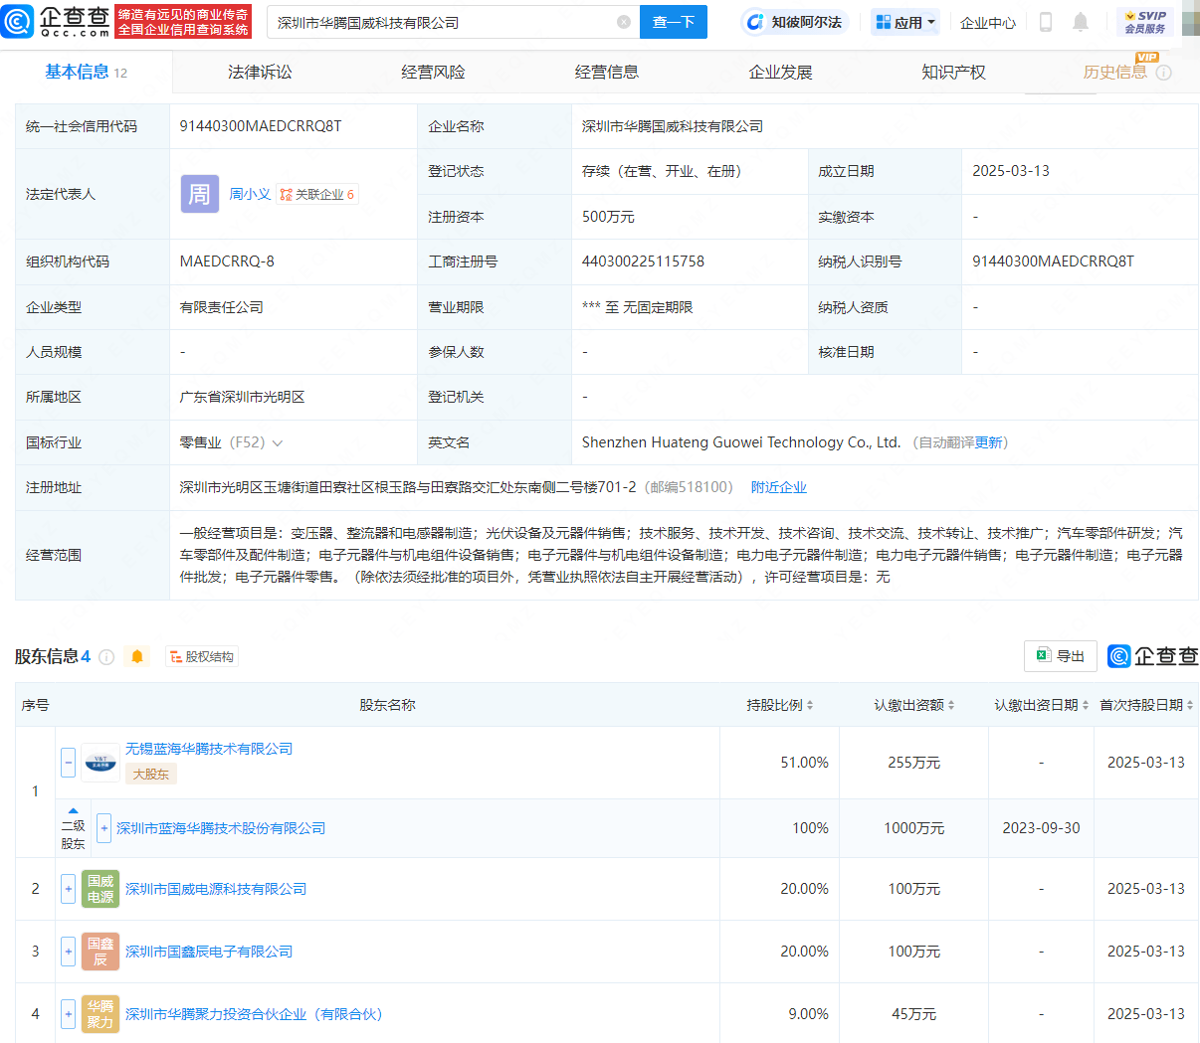Click the user avatar at the top-right edge
1200x1043 pixels.
[x=1191, y=18]
